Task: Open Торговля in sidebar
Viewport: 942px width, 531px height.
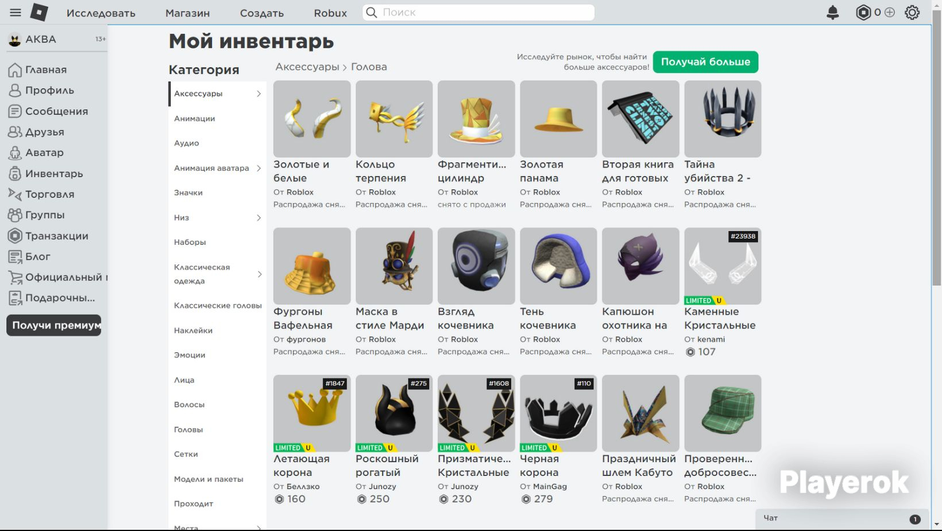Action: [41, 194]
